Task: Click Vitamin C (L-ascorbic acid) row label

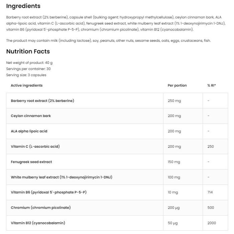Action: point(35,146)
